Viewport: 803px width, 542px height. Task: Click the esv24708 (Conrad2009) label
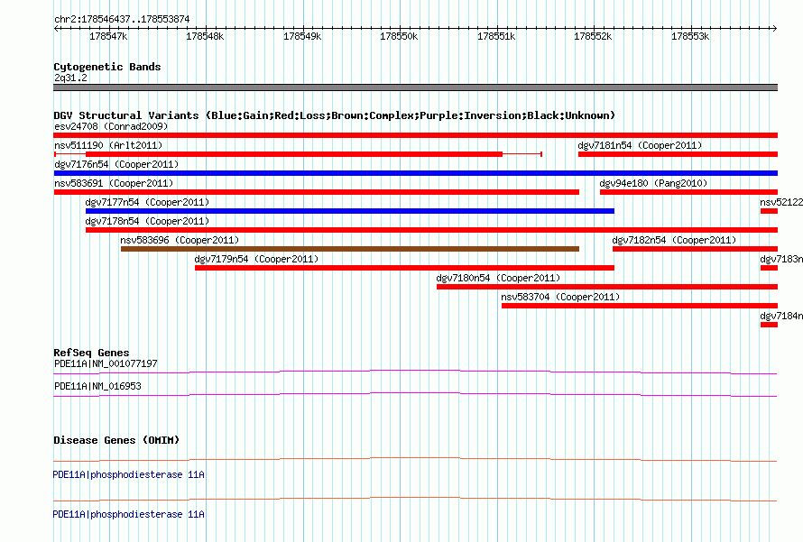[x=111, y=126]
